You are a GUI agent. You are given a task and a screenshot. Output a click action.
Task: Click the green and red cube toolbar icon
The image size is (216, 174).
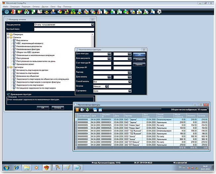(20, 12)
